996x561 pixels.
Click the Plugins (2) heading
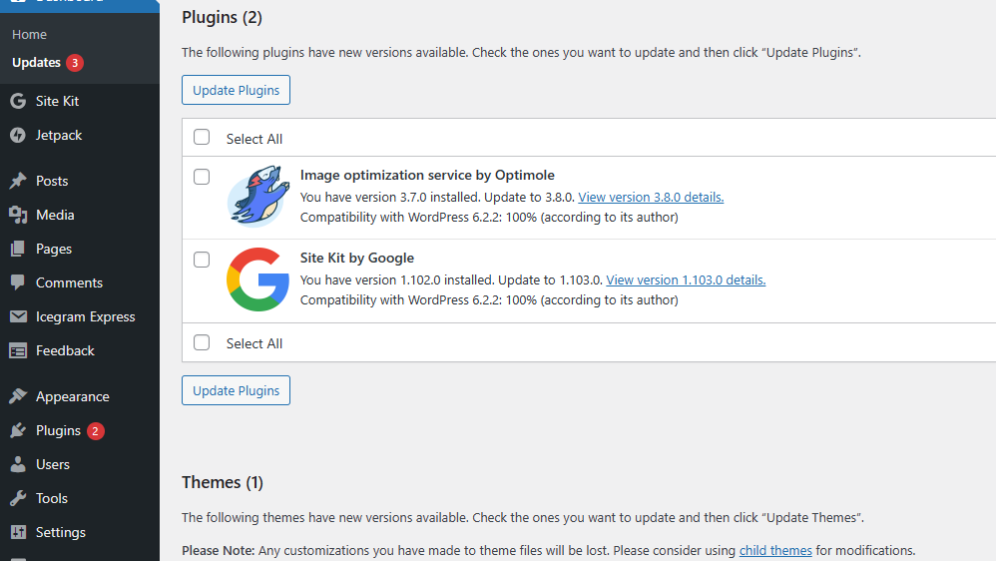pos(222,17)
